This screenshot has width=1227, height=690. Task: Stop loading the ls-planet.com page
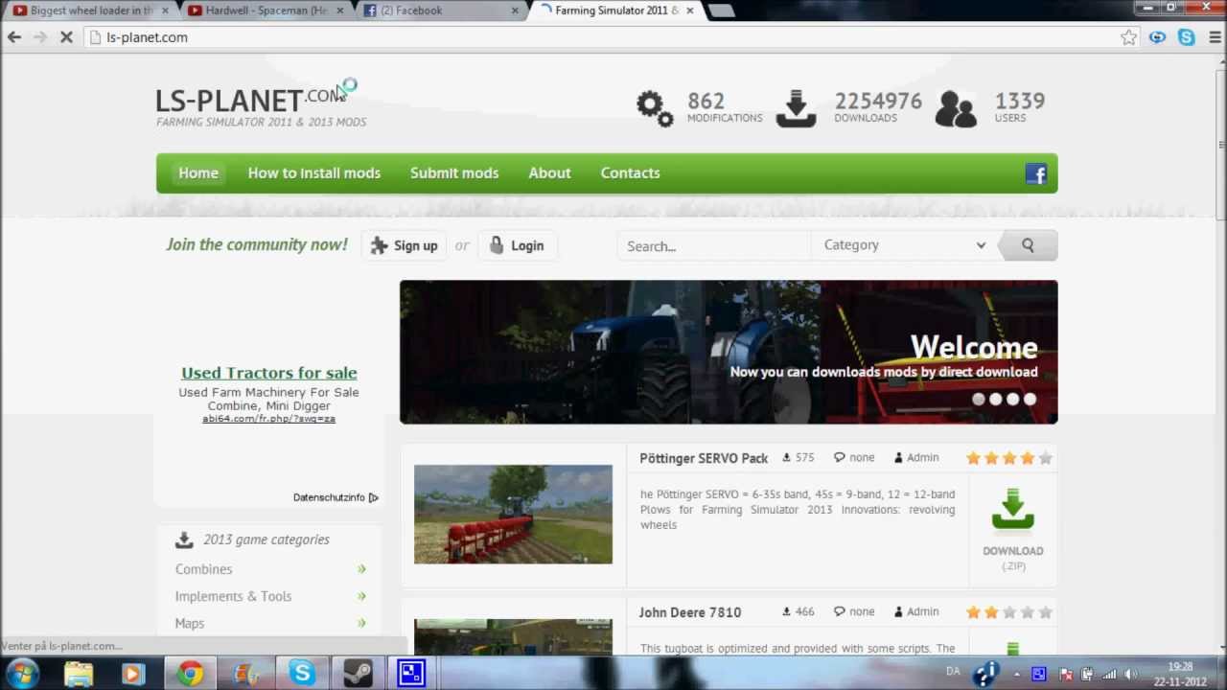pyautogui.click(x=66, y=37)
